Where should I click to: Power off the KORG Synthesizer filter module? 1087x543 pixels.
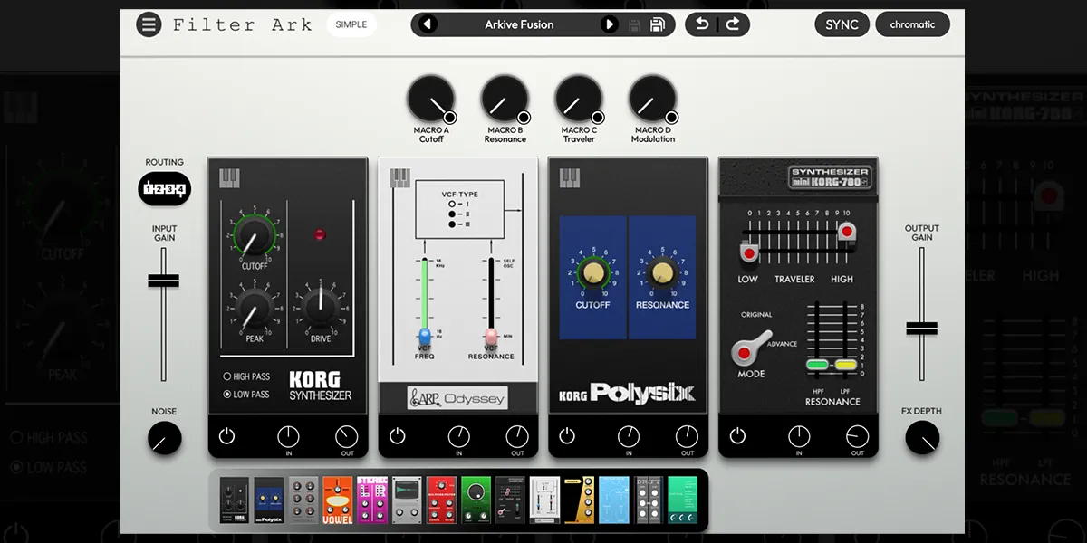pyautogui.click(x=226, y=435)
